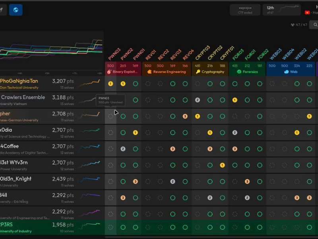318x239 pixels.
Task: Open the 0ld3n_Kn1ght team name
Action: pos(16,179)
